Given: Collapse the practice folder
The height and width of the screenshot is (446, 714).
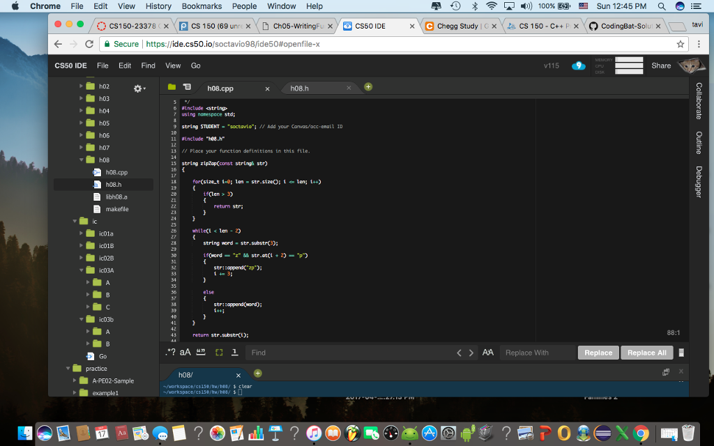Looking at the screenshot, I should (x=68, y=369).
